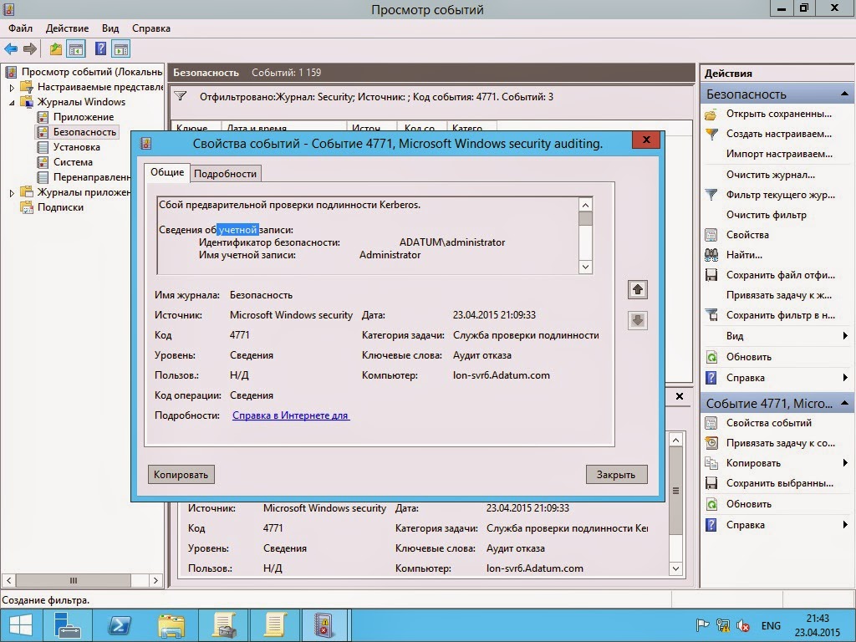This screenshot has height=642, width=856.
Task: Click Очистить журнал action
Action: tap(770, 175)
